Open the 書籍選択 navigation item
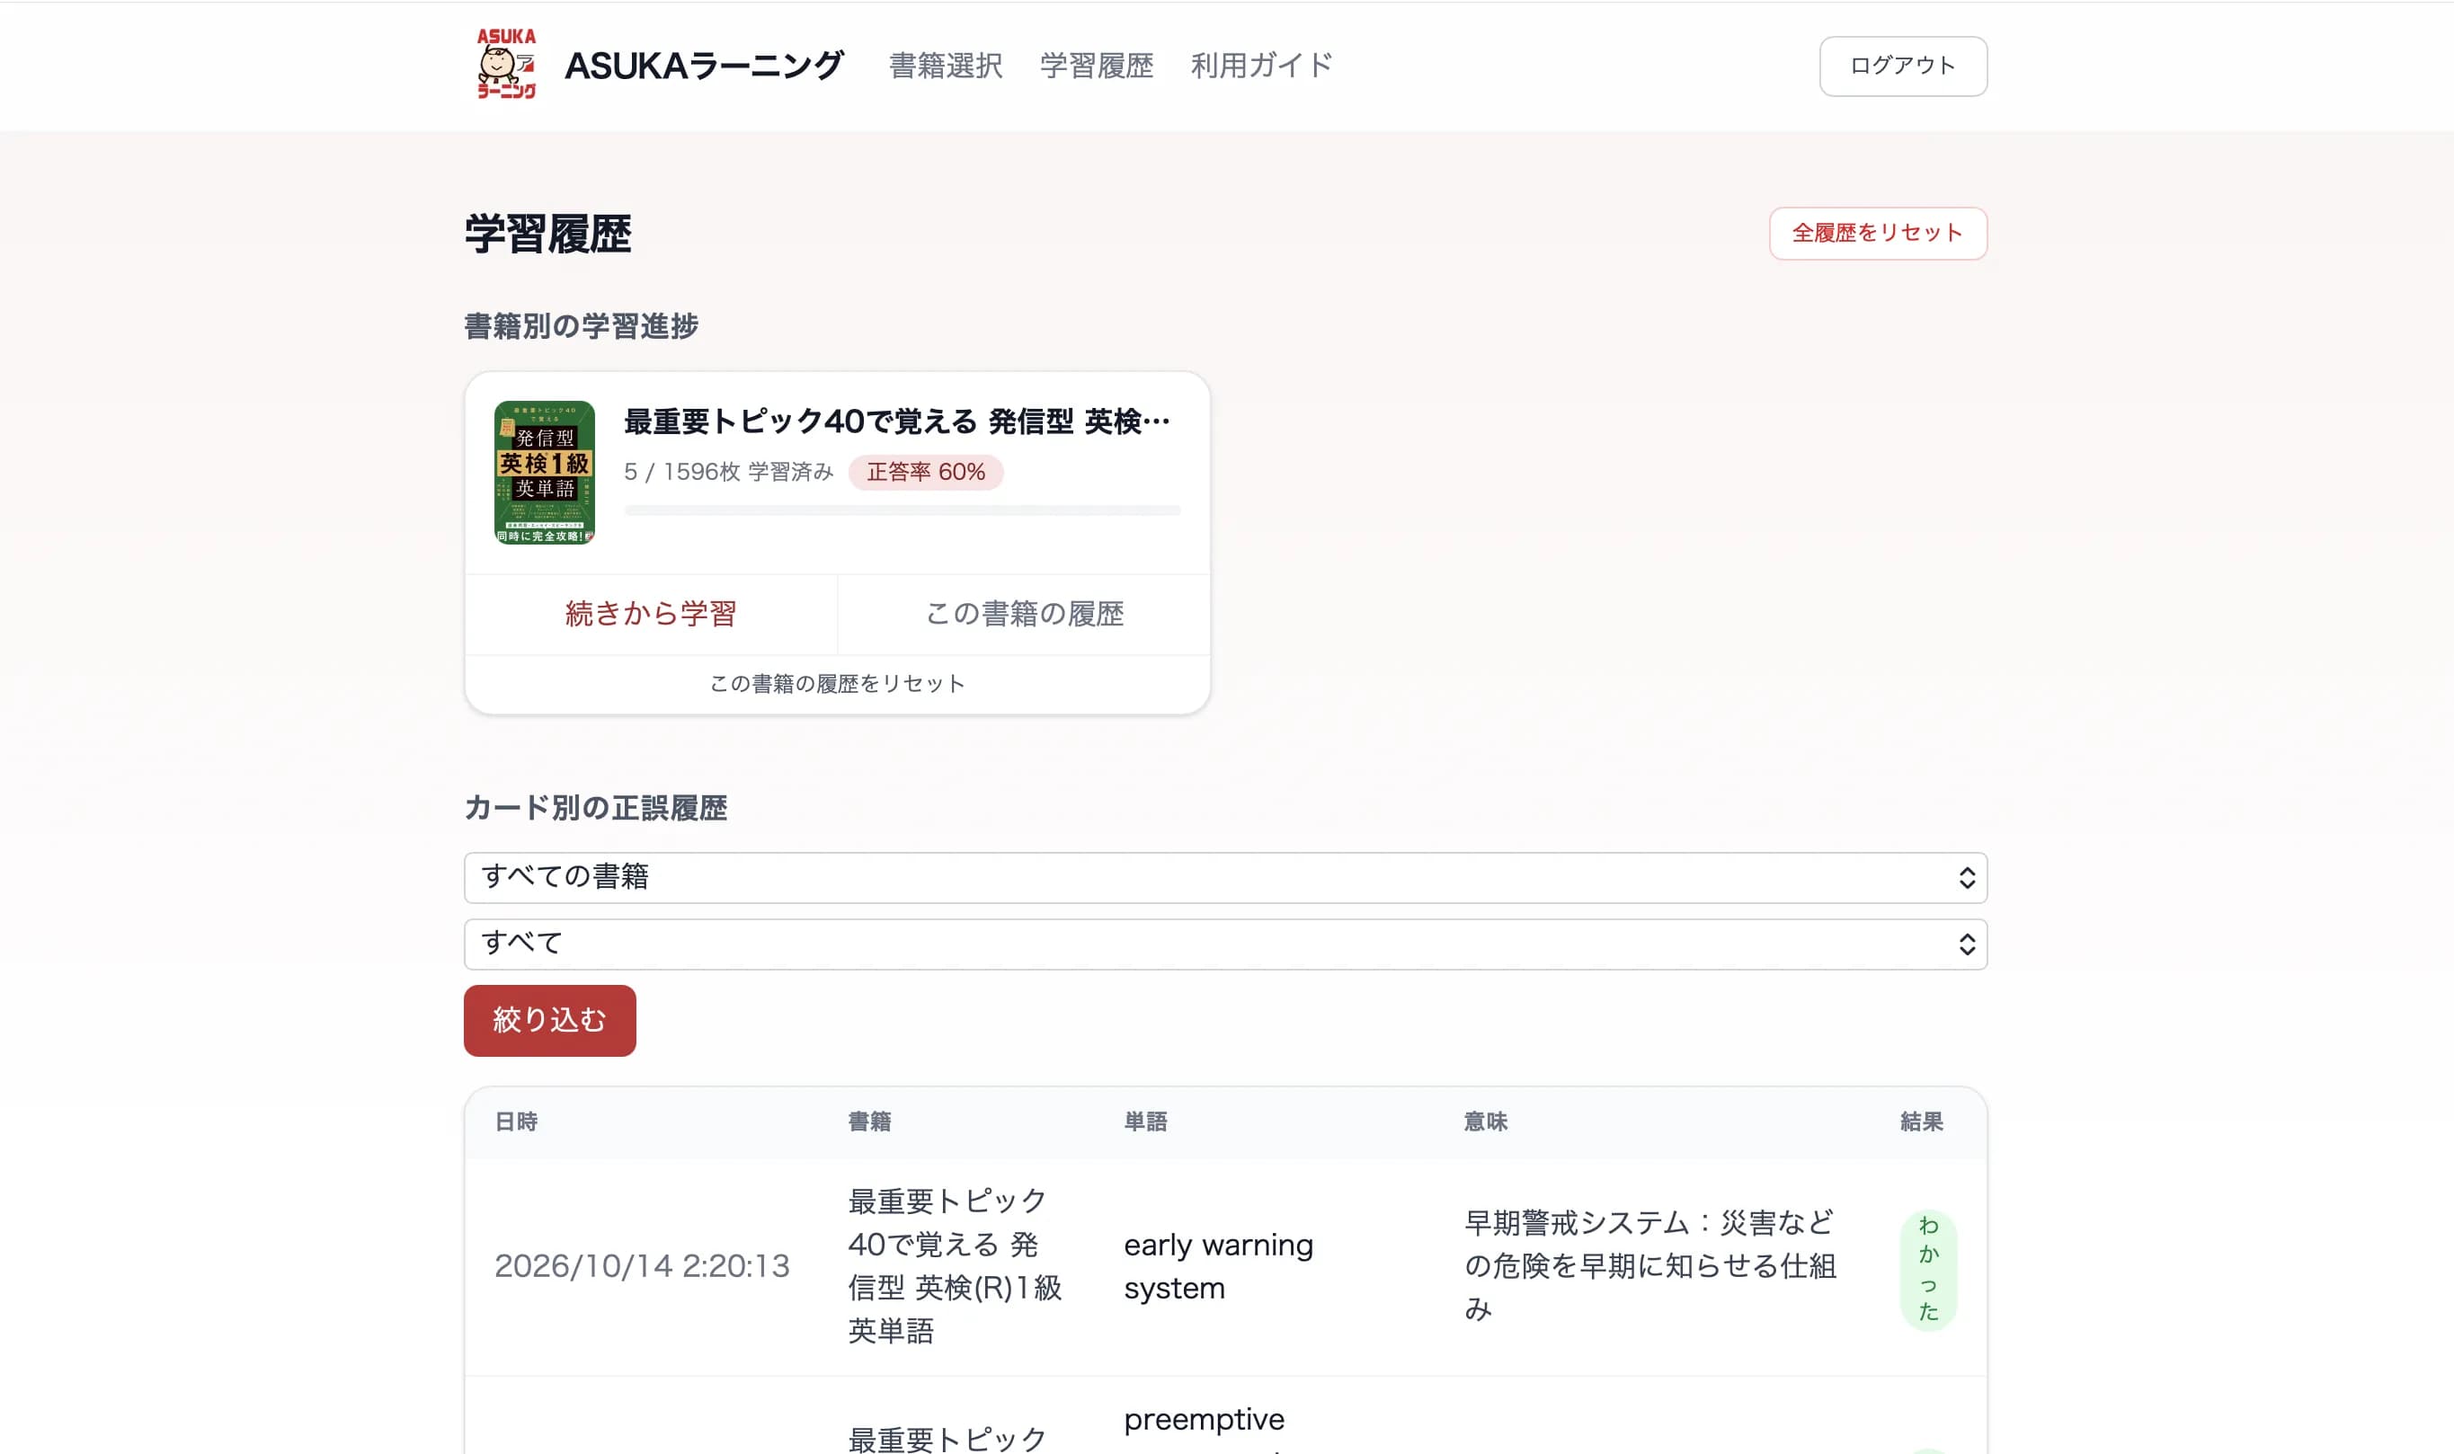Screen dimensions: 2454x1454 point(945,66)
